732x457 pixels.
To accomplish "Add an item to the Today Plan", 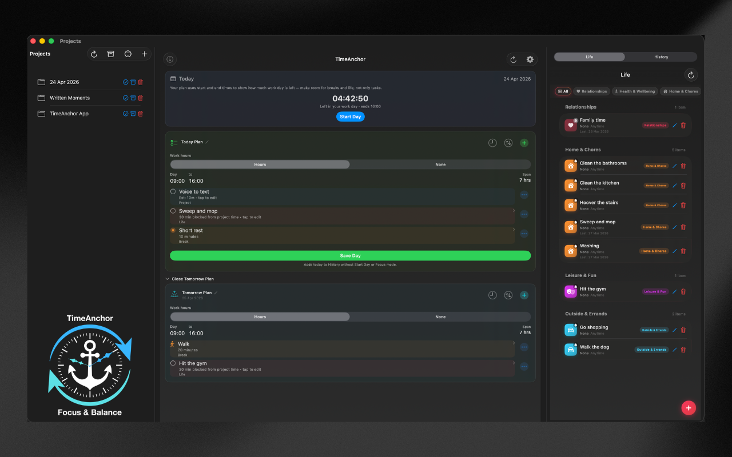I will [x=524, y=143].
